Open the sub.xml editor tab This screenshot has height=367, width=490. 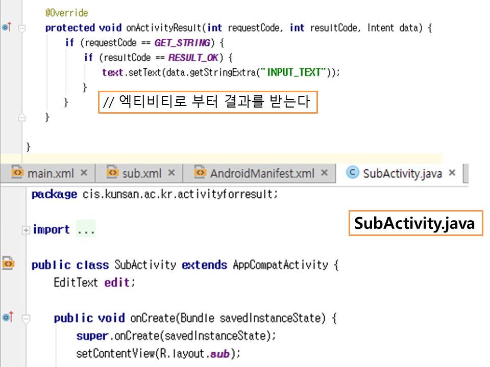[141, 173]
